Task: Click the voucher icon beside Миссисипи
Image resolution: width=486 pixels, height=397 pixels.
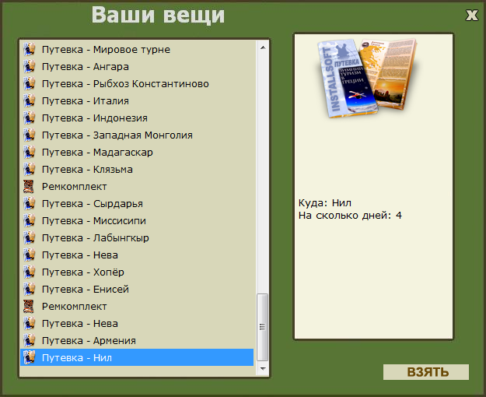Action: pos(29,221)
